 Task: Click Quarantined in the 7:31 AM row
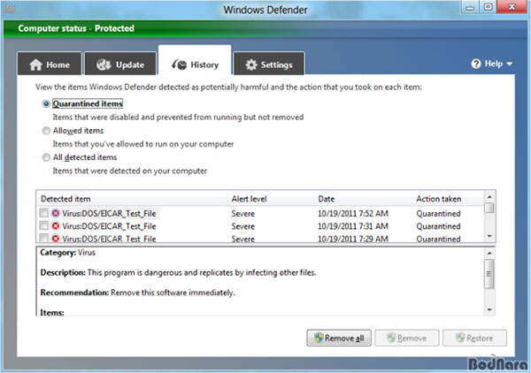tap(438, 226)
